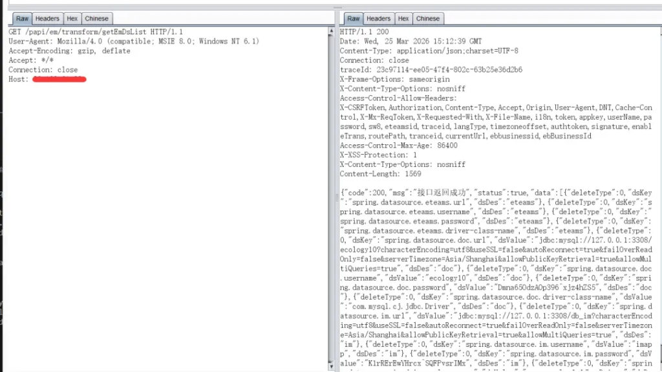This screenshot has height=372, width=662.
Task: Click the Content-Length 1569 response header
Action: point(380,174)
